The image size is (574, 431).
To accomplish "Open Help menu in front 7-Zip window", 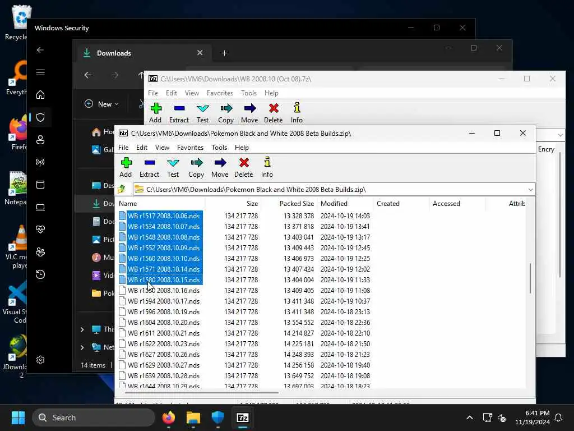I will tap(242, 148).
